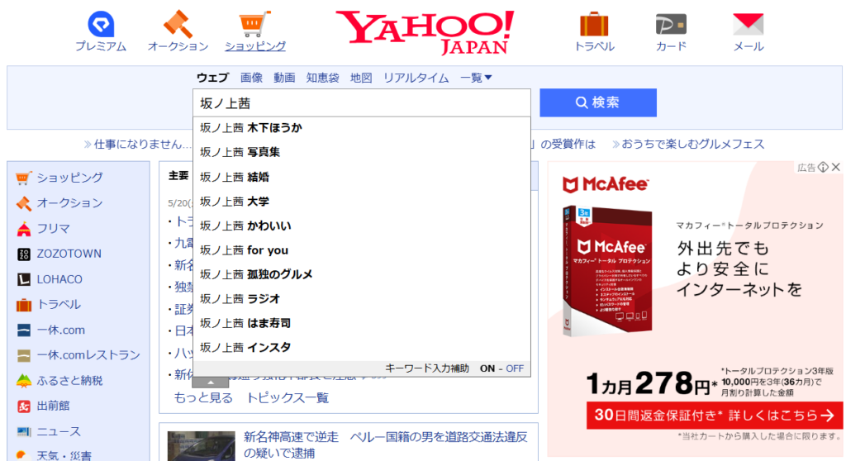Select the 動画 search tab
The height and width of the screenshot is (461, 846).
284,78
